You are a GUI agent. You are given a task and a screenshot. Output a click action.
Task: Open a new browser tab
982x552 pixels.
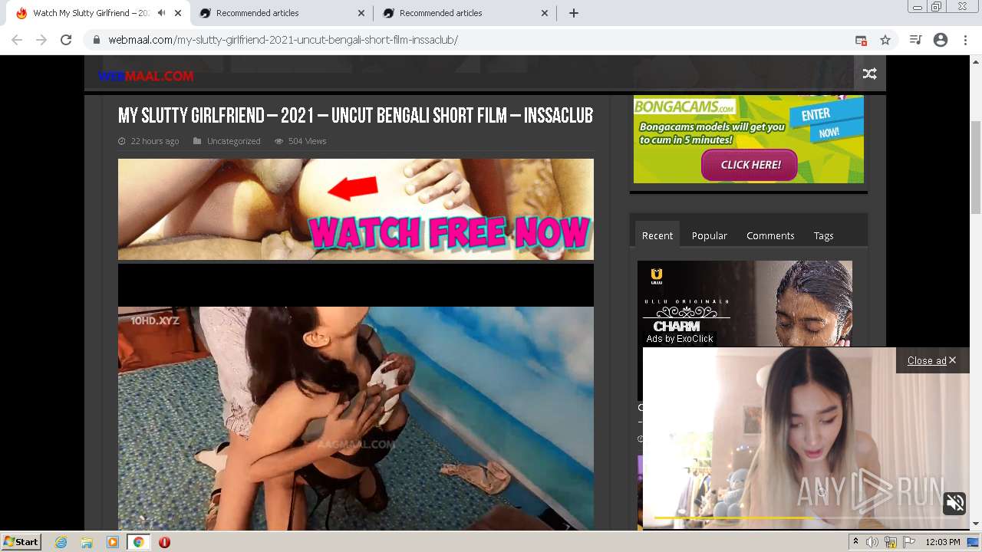point(574,13)
